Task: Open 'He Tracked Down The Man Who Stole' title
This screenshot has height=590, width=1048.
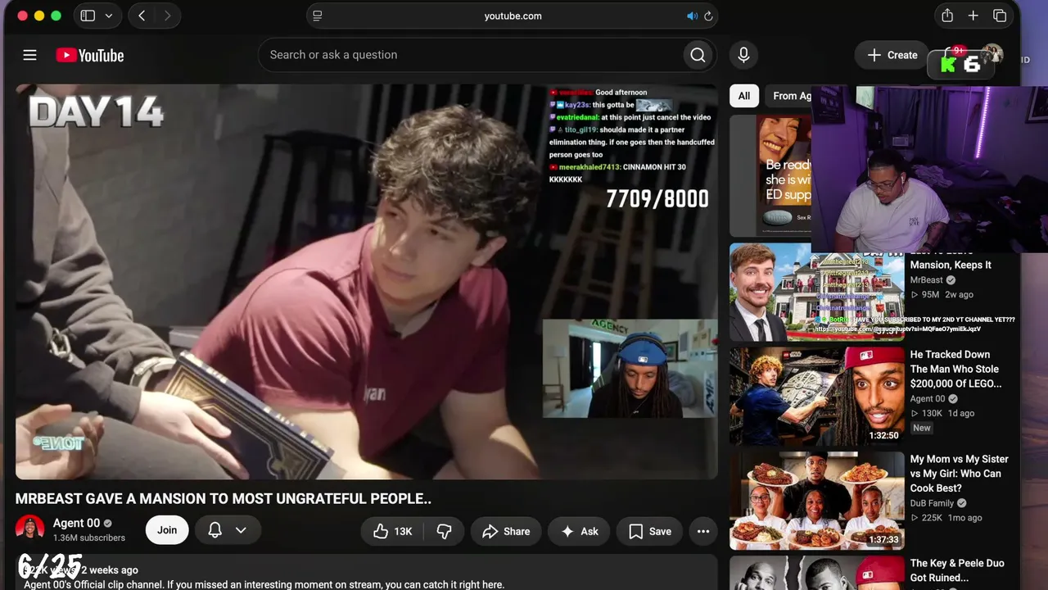Action: point(955,369)
